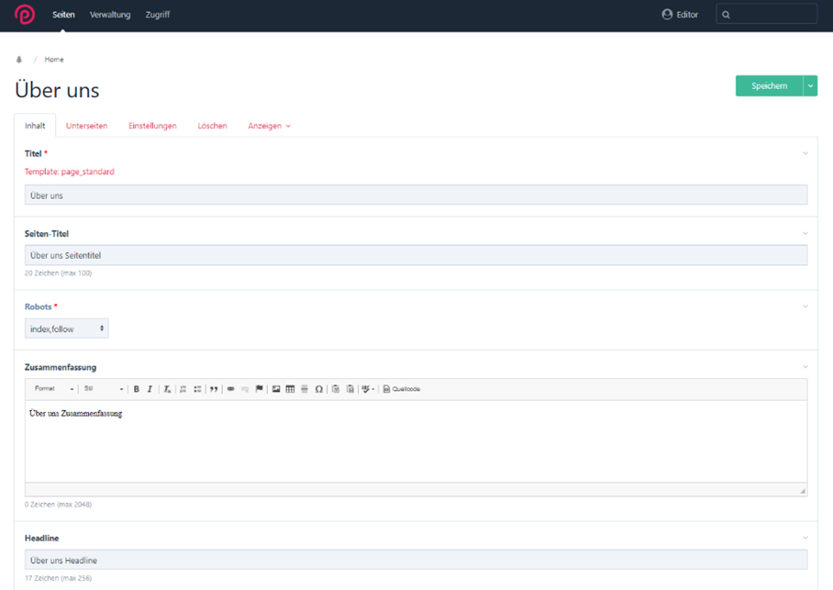Screen dimensions: 833x590
Task: Switch to the Einstellungen tab
Action: [152, 126]
